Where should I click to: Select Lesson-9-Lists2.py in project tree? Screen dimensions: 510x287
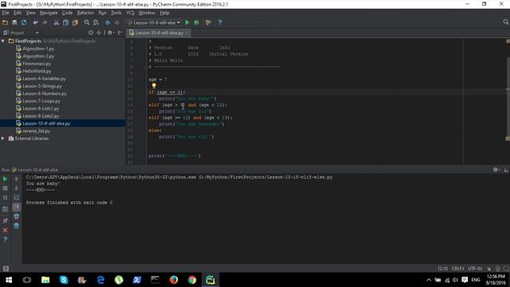[x=41, y=116]
